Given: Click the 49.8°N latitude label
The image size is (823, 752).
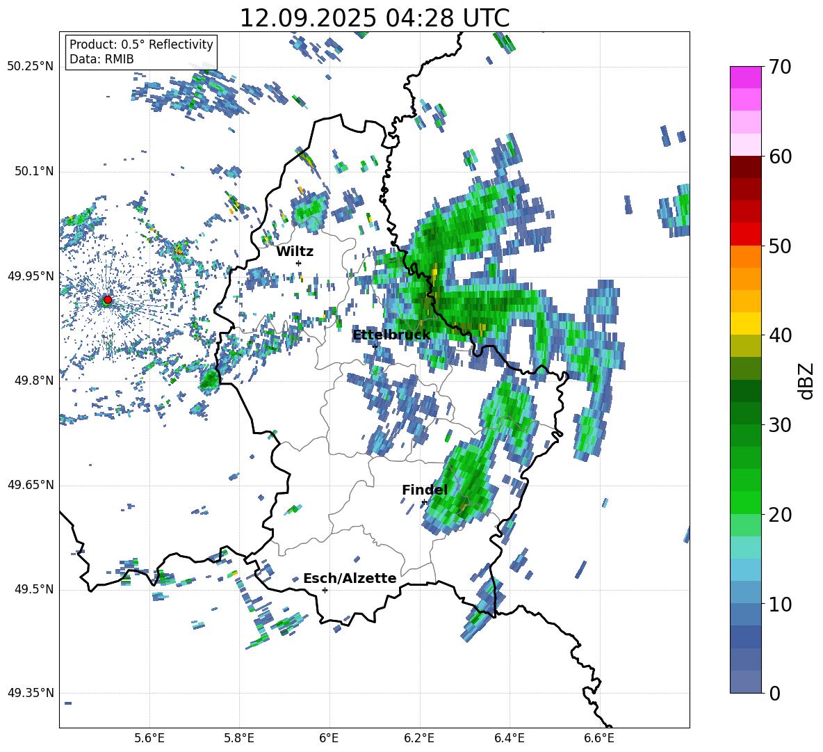Looking at the screenshot, I should 34,381.
